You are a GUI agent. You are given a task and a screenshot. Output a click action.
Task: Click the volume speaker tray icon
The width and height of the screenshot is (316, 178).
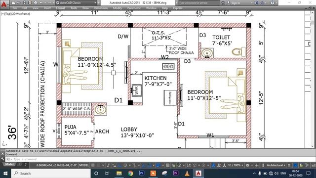click(276, 174)
